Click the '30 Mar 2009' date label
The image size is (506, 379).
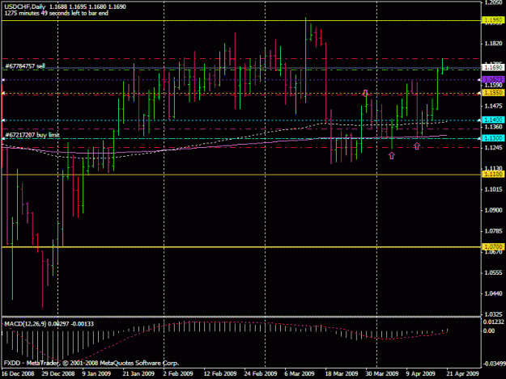pyautogui.click(x=382, y=373)
